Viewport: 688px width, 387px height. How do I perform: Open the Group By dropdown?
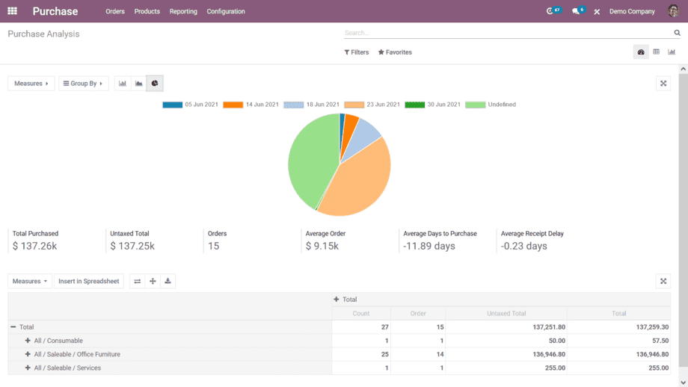pyautogui.click(x=83, y=84)
